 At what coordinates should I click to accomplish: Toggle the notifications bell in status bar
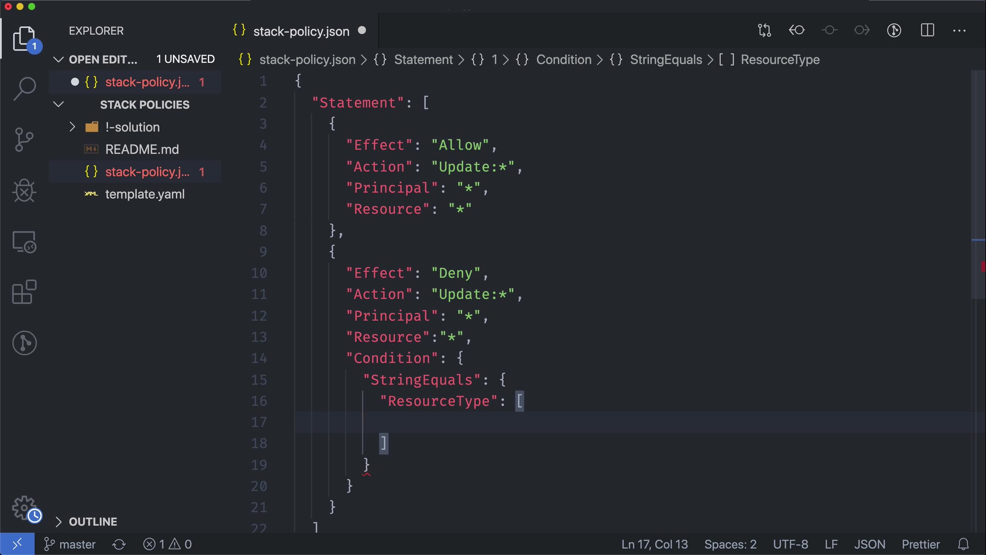pyautogui.click(x=963, y=544)
